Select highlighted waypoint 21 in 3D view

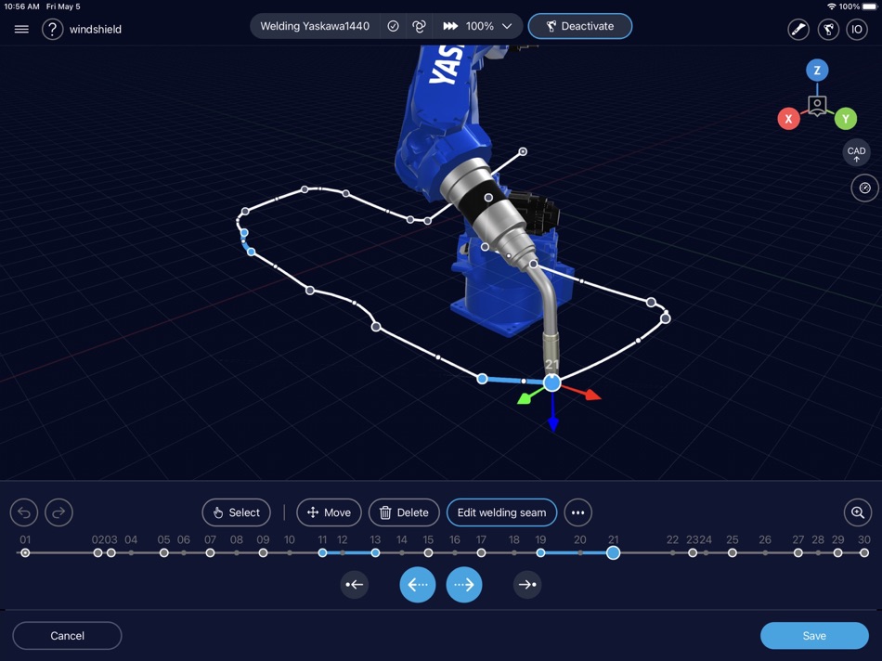pos(551,382)
